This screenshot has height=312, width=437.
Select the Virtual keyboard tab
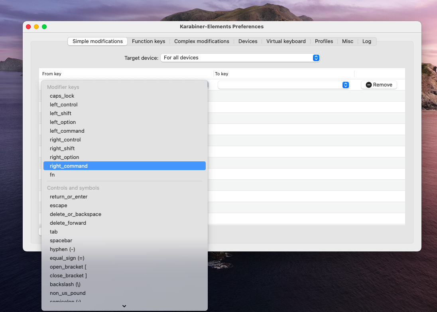[286, 41]
